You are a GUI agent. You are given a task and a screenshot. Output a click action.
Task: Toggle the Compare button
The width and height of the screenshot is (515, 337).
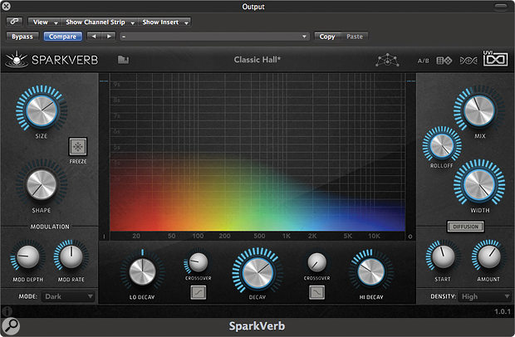(62, 37)
